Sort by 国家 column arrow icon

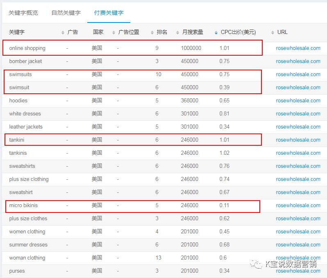pyautogui.click(x=114, y=32)
